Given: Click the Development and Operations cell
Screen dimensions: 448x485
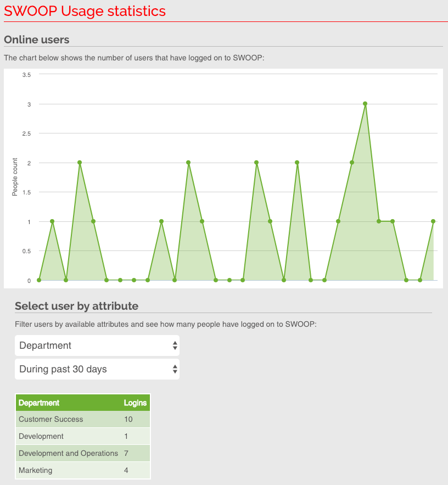Looking at the screenshot, I should (68, 453).
